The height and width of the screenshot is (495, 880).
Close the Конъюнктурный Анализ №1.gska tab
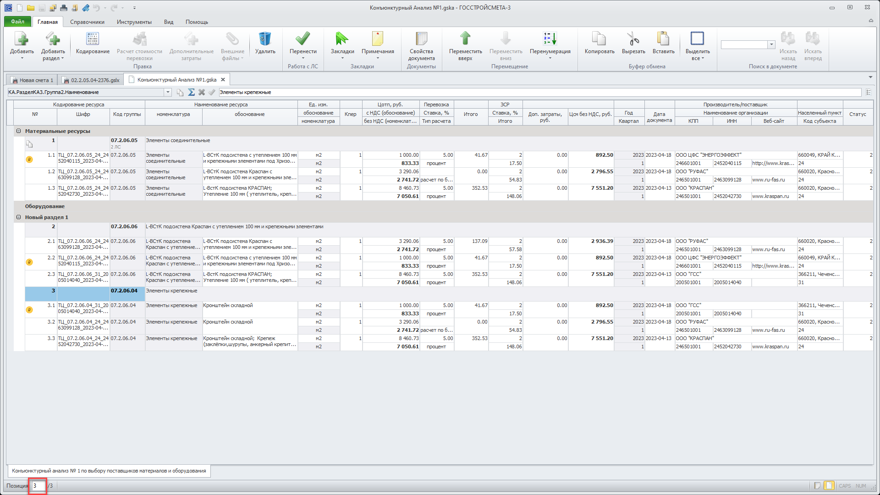(223, 80)
